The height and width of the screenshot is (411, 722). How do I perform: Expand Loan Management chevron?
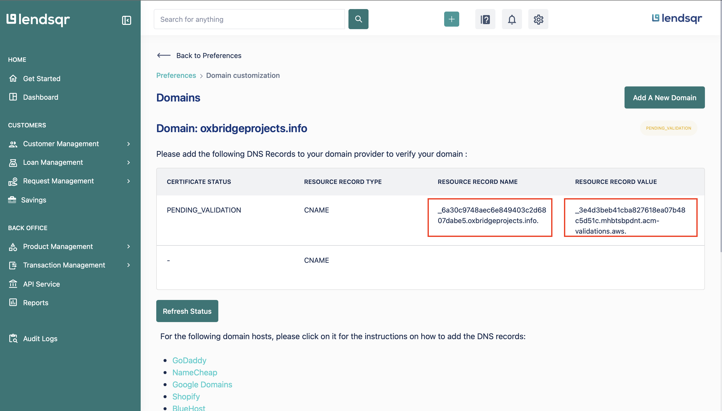[128, 162]
